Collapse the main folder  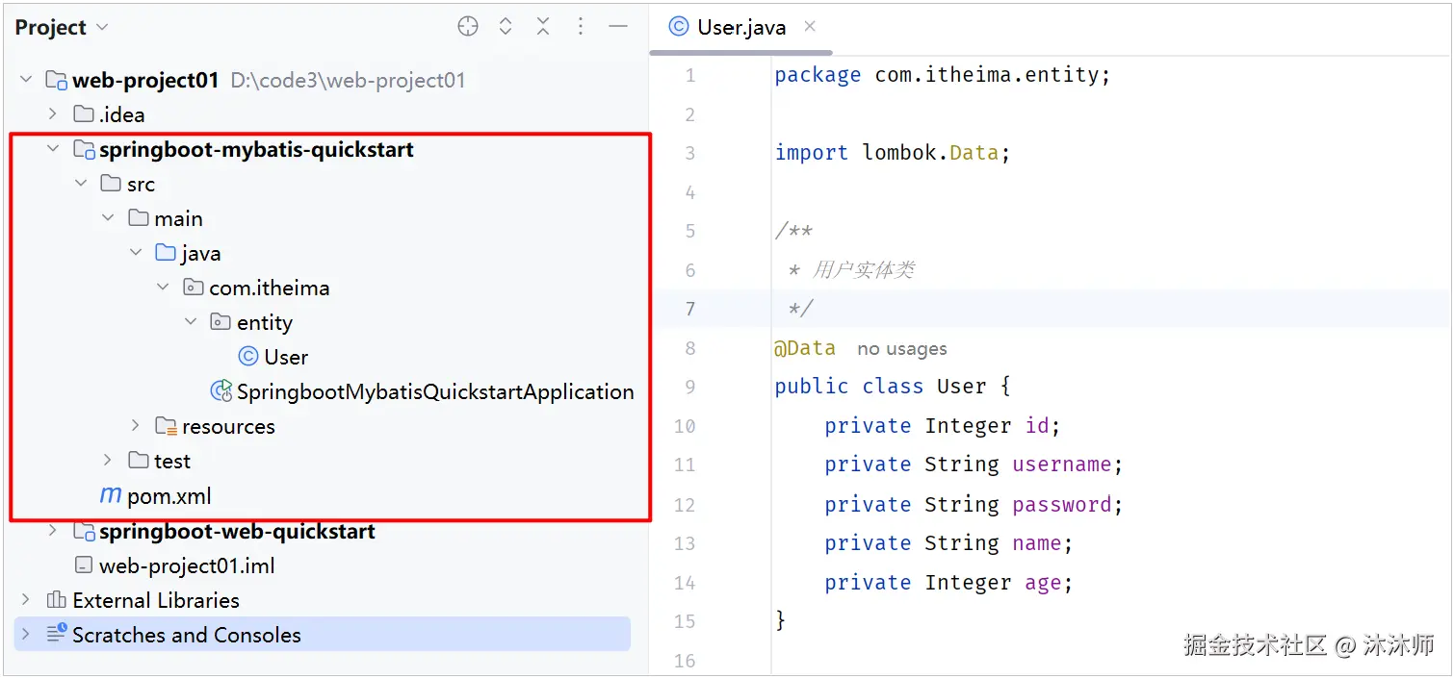coord(108,218)
